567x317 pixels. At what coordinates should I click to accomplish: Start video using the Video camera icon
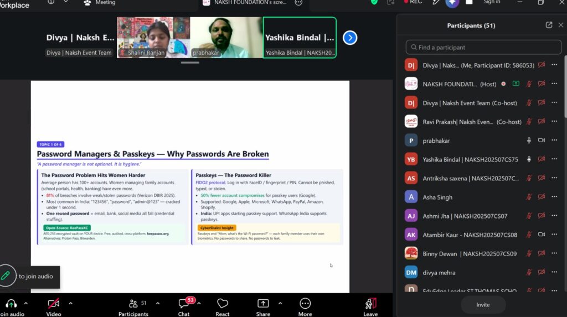click(54, 304)
